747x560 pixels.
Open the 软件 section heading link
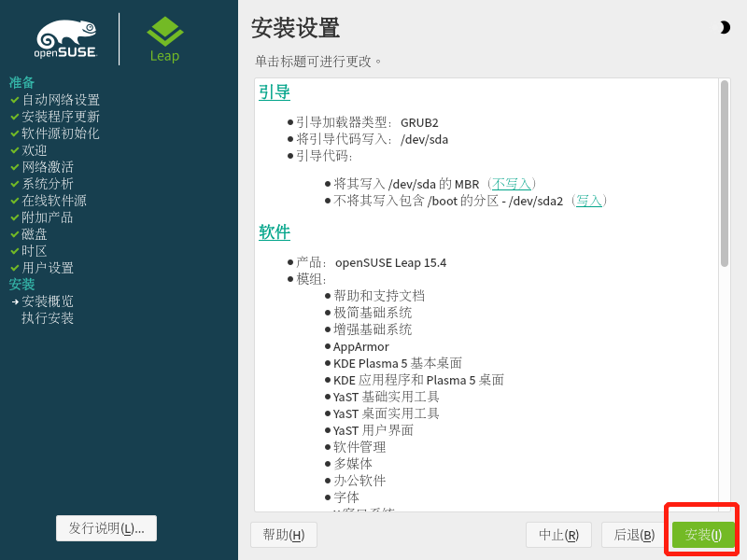point(275,232)
